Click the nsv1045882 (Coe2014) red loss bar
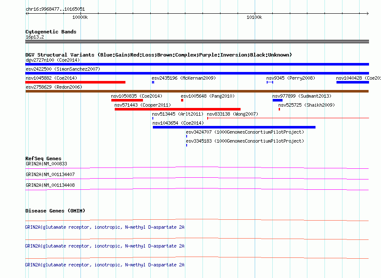381x278 pixels. 75,82
